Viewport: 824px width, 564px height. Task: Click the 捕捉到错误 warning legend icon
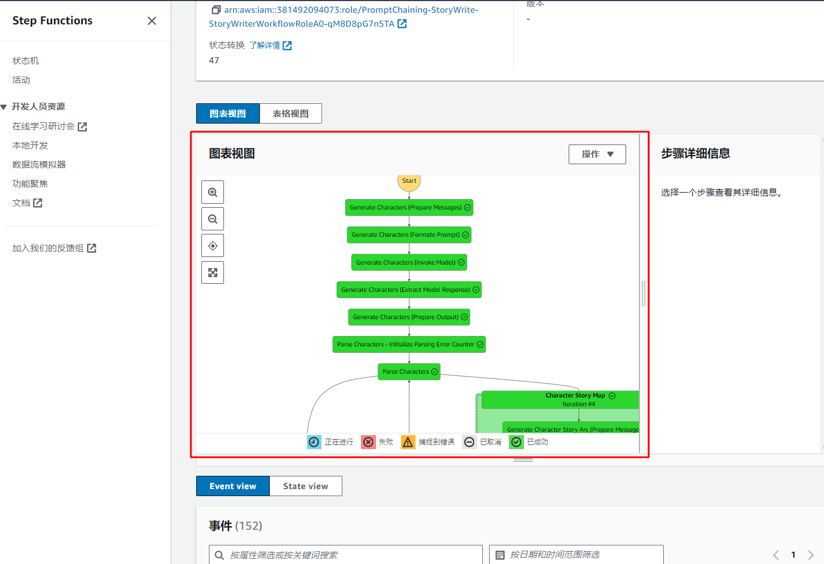(x=408, y=442)
